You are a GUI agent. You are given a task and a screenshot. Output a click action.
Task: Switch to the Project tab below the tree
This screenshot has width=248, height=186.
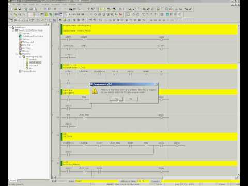13,180
